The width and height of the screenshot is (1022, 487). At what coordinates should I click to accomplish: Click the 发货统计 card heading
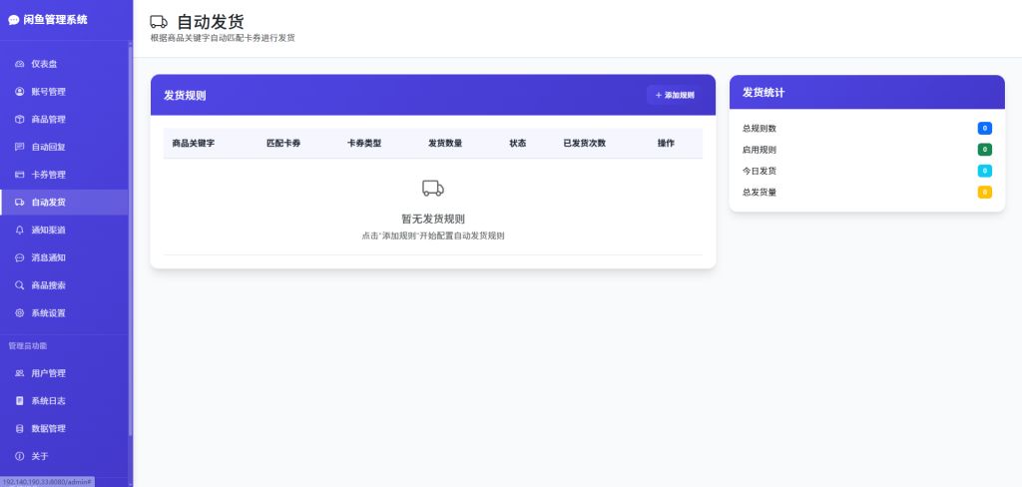pos(764,93)
